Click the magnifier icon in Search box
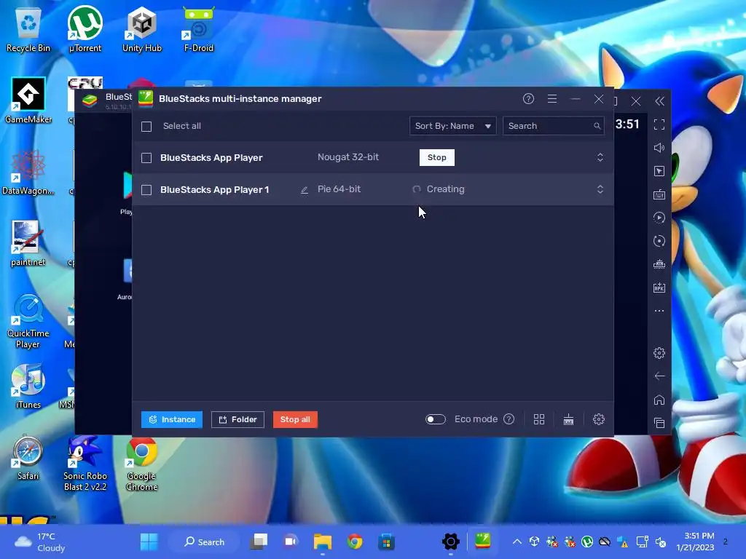Screen dimensions: 746x559 click(597, 126)
